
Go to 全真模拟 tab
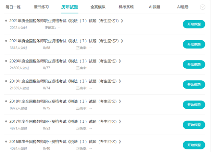(98, 7)
